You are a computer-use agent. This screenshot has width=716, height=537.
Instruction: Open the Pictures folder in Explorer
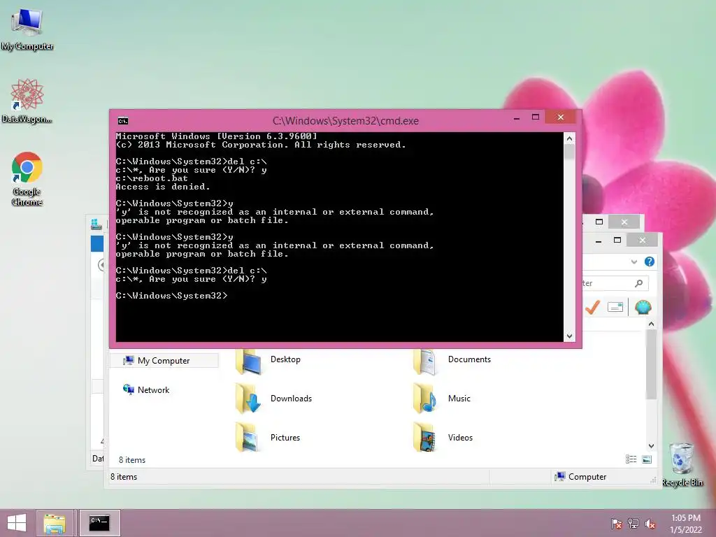(268, 438)
